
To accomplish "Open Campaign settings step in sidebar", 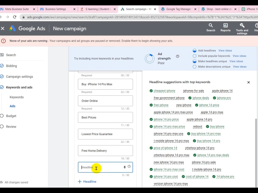I will click(x=19, y=77).
